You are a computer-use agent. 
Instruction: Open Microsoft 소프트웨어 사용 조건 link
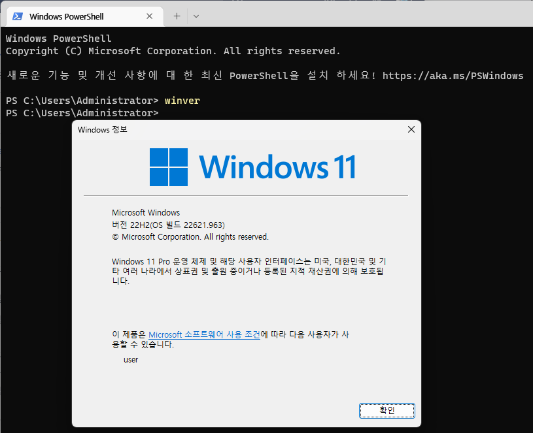204,334
